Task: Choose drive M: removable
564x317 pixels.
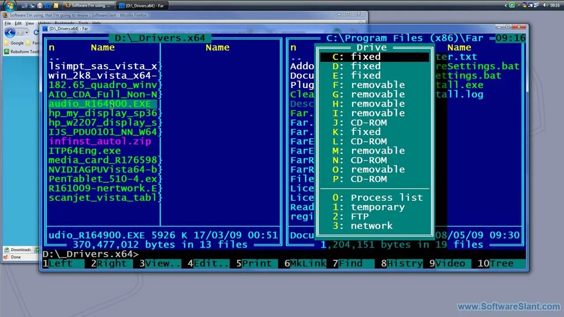Action: point(375,151)
